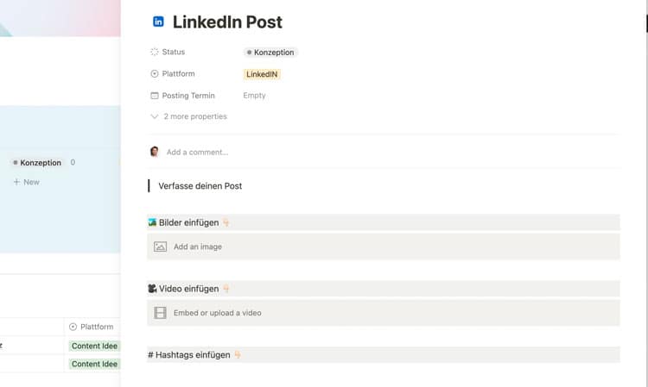Viewport: 648px width, 387px height.
Task: Open the LinkedIN platform tag selector
Action: [x=263, y=74]
